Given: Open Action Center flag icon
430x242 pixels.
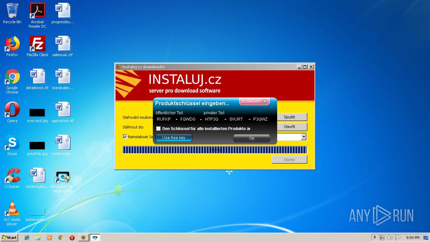Looking at the screenshot, I should coord(398,238).
